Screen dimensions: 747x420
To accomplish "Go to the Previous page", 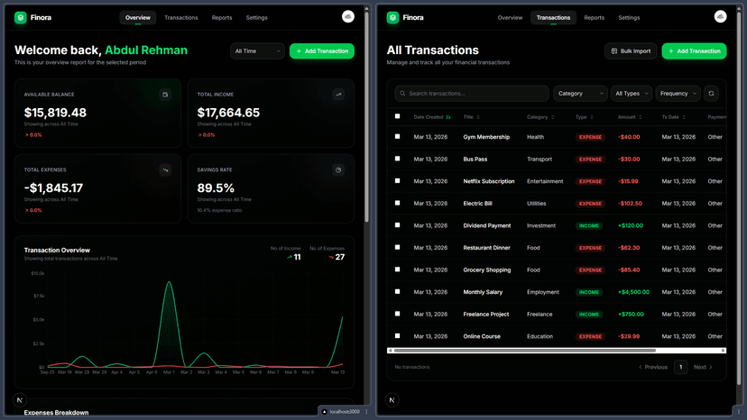I will tap(653, 367).
